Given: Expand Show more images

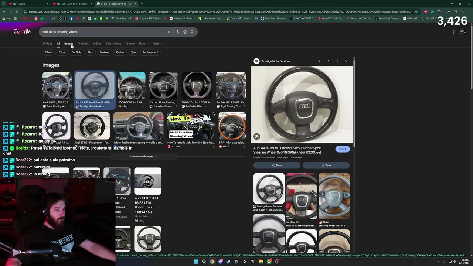Looking at the screenshot, I should (144, 156).
